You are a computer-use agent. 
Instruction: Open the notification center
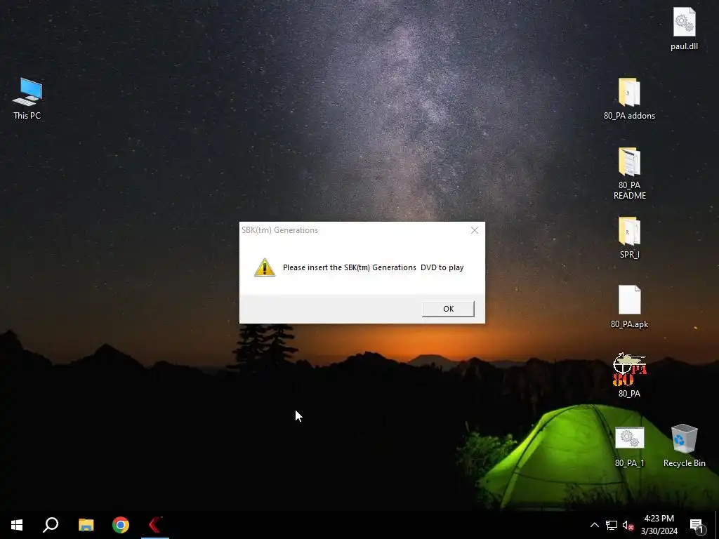[697, 525]
